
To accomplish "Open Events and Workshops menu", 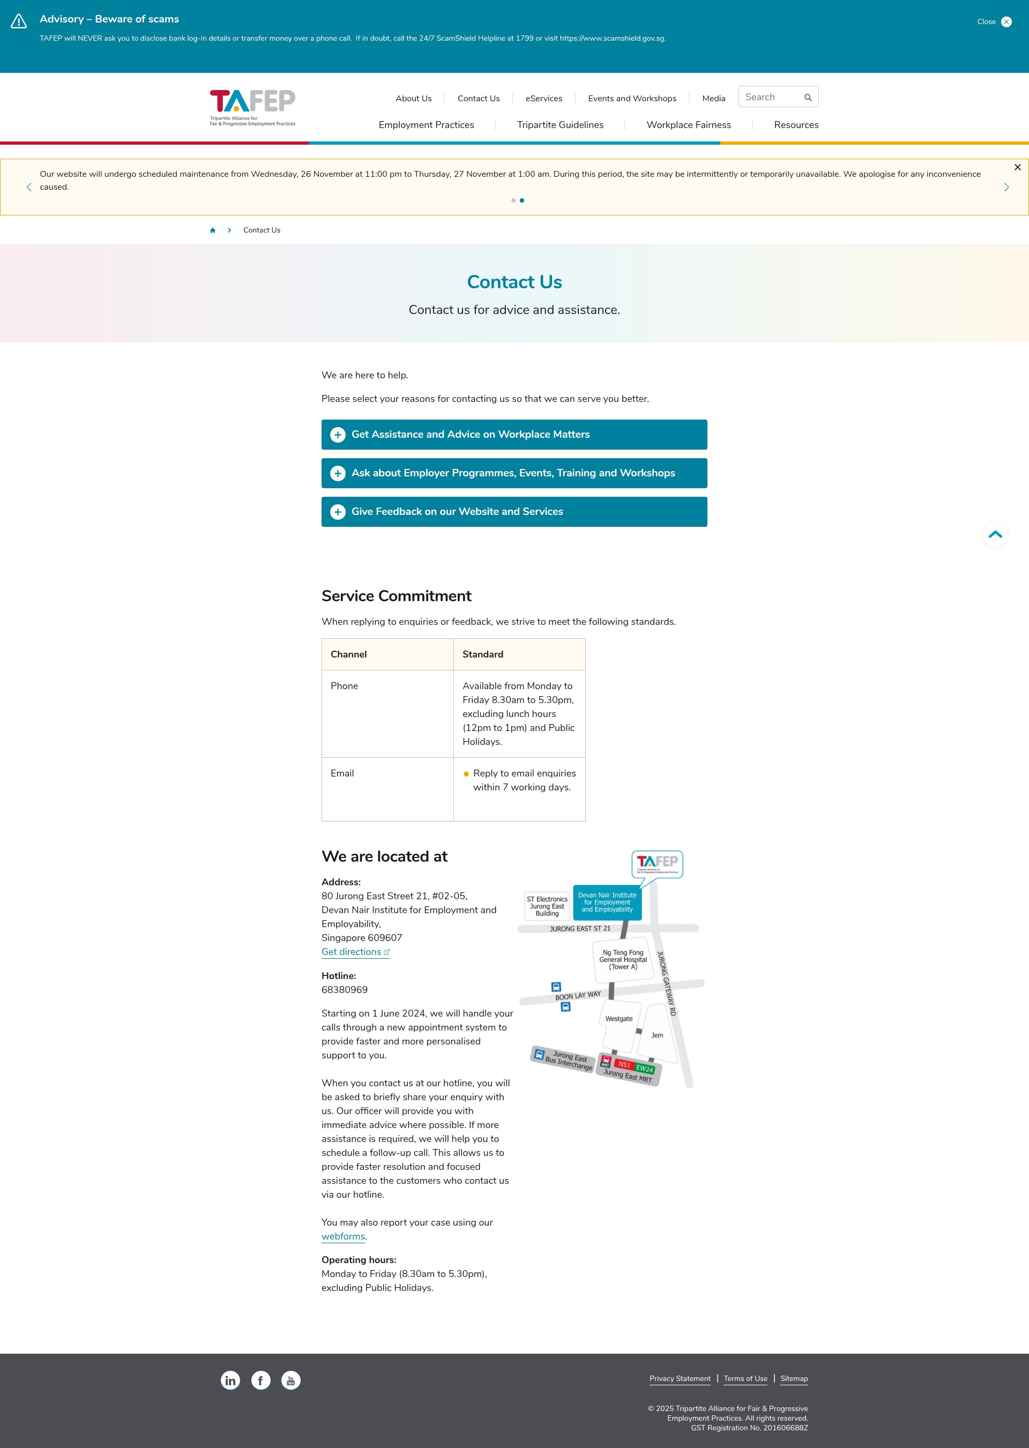I will pyautogui.click(x=632, y=98).
